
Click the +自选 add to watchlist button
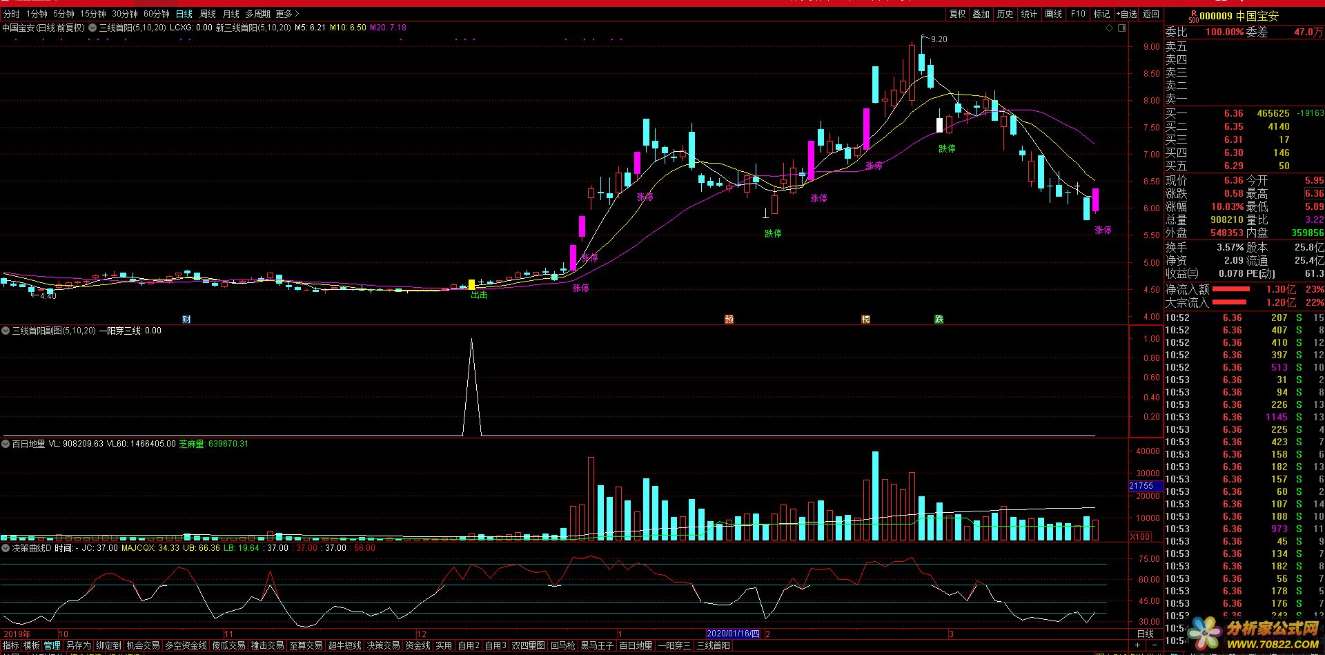[1126, 14]
